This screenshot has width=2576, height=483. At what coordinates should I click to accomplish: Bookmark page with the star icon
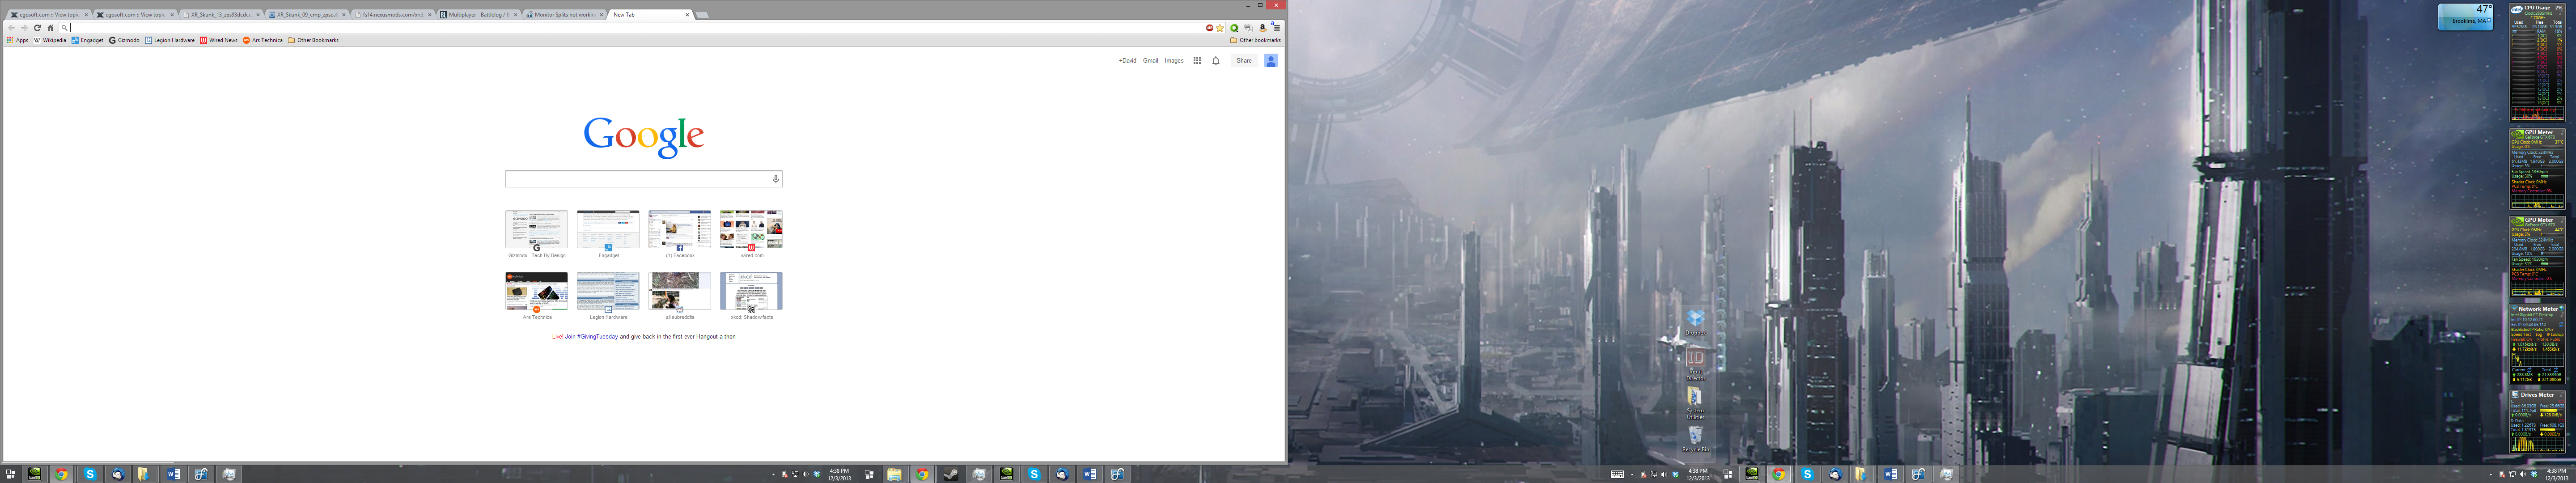1220,28
